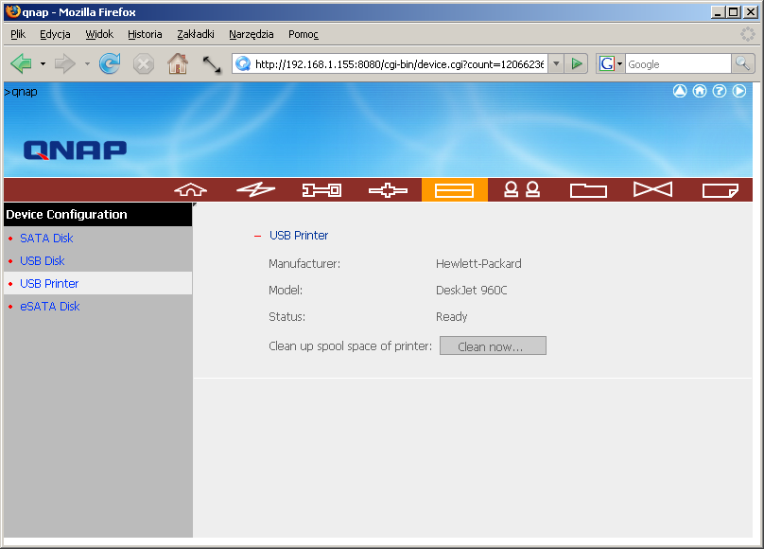
Task: Click the round help question icon
Action: tap(720, 91)
